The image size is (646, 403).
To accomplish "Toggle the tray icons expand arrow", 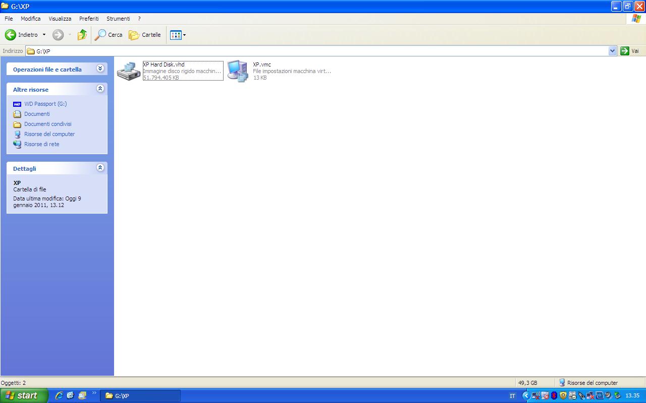I will [x=526, y=396].
